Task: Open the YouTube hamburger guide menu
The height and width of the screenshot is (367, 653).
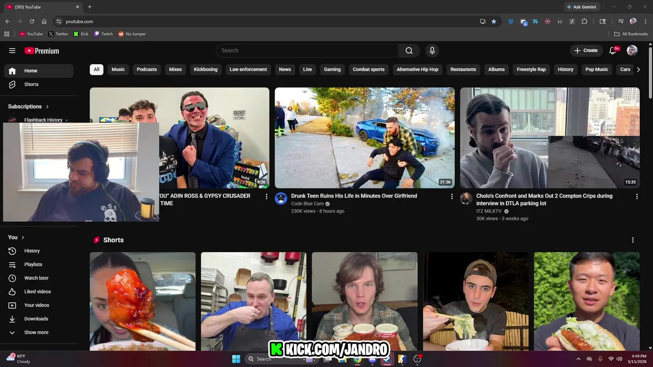Action: 12,50
